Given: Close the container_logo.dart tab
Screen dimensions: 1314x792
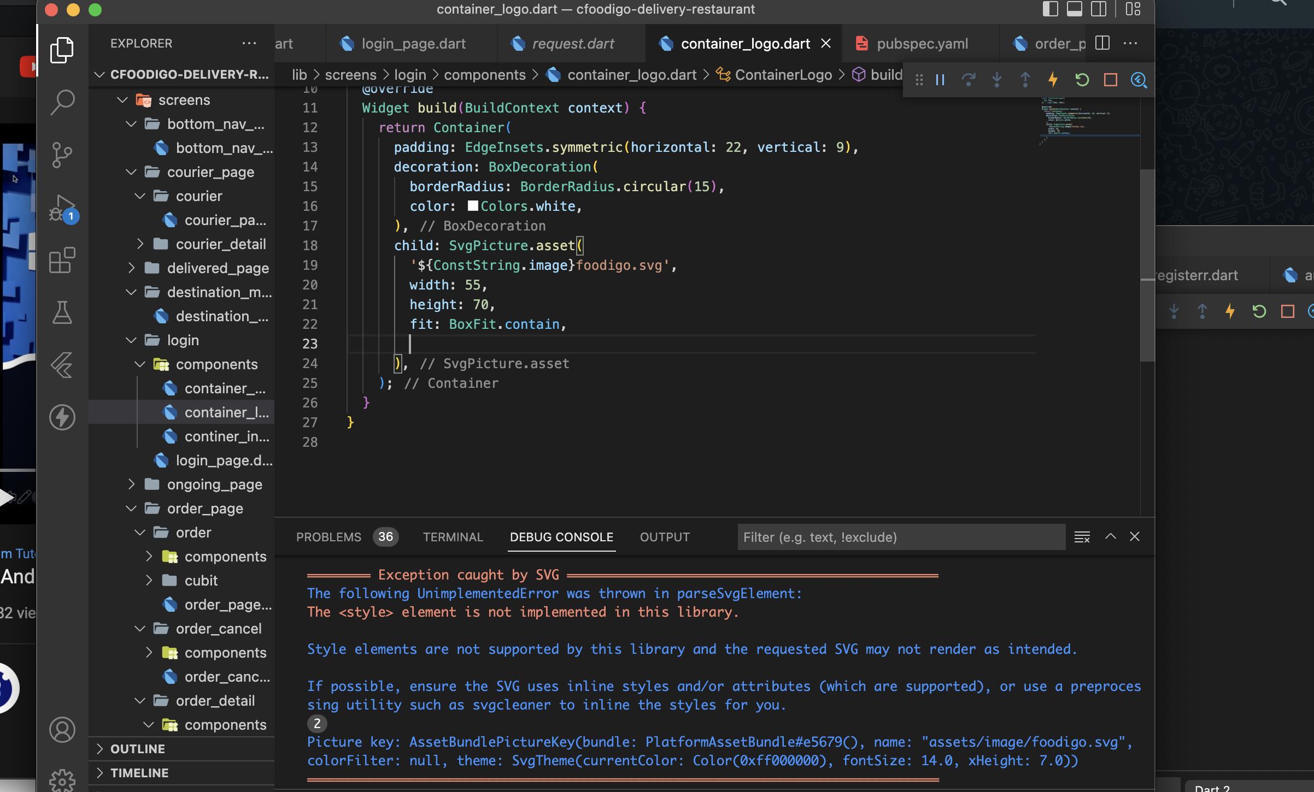Looking at the screenshot, I should pos(826,43).
